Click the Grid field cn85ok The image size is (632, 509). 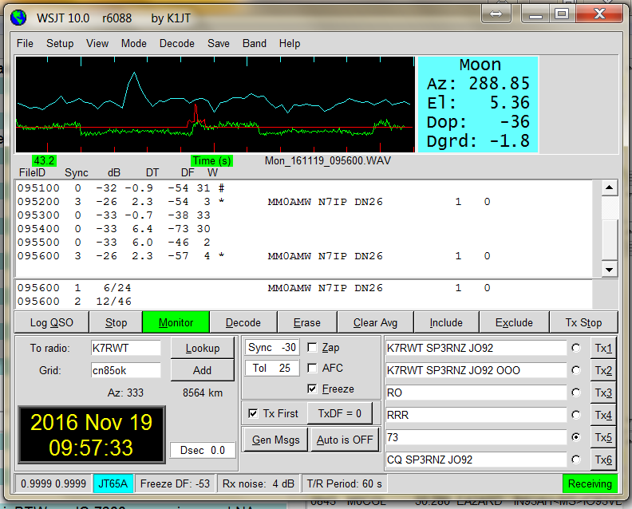click(126, 370)
